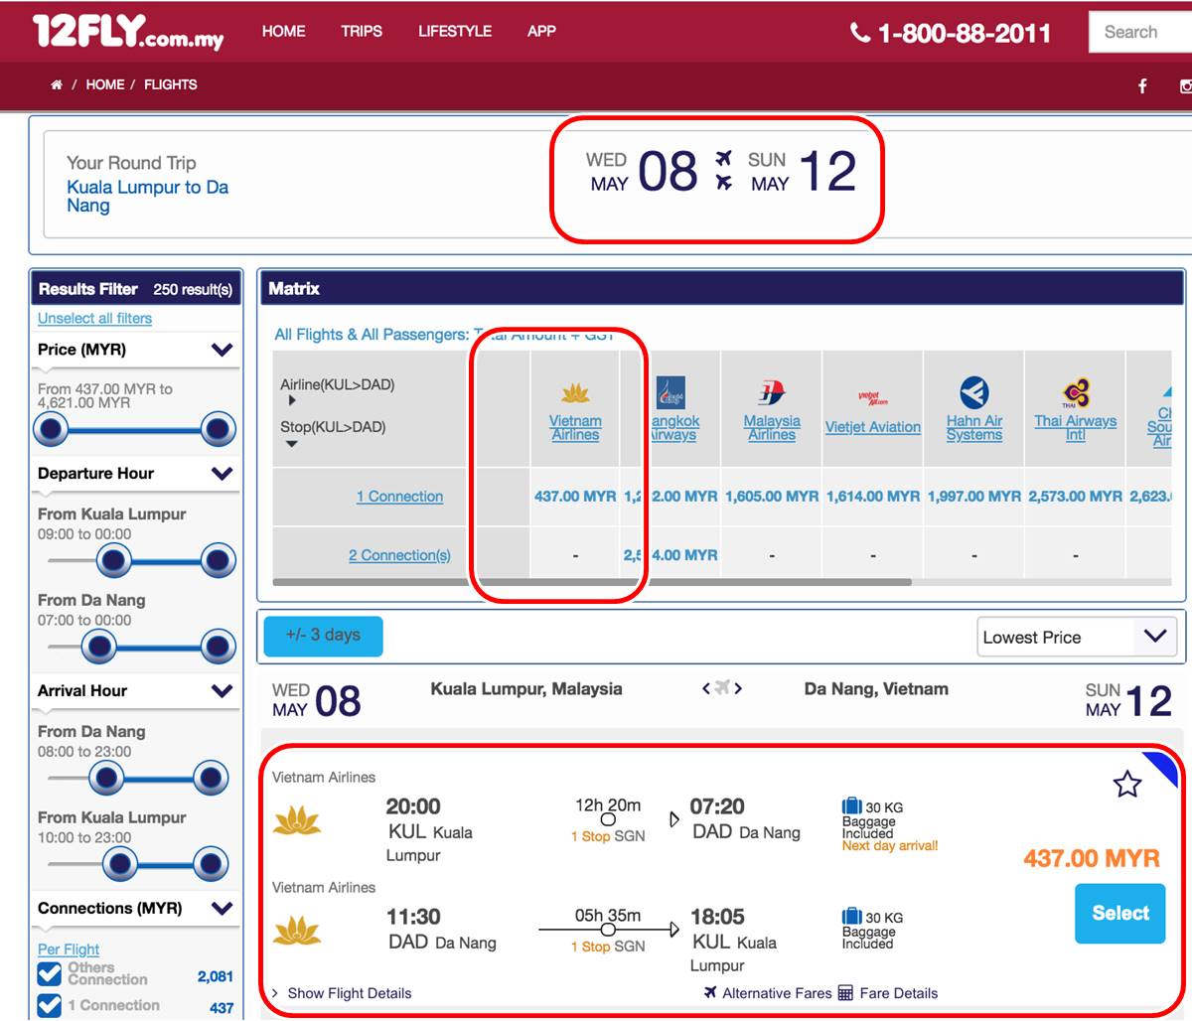Open the 1 Connection matrix row link
1192x1021 pixels.
[x=399, y=497]
